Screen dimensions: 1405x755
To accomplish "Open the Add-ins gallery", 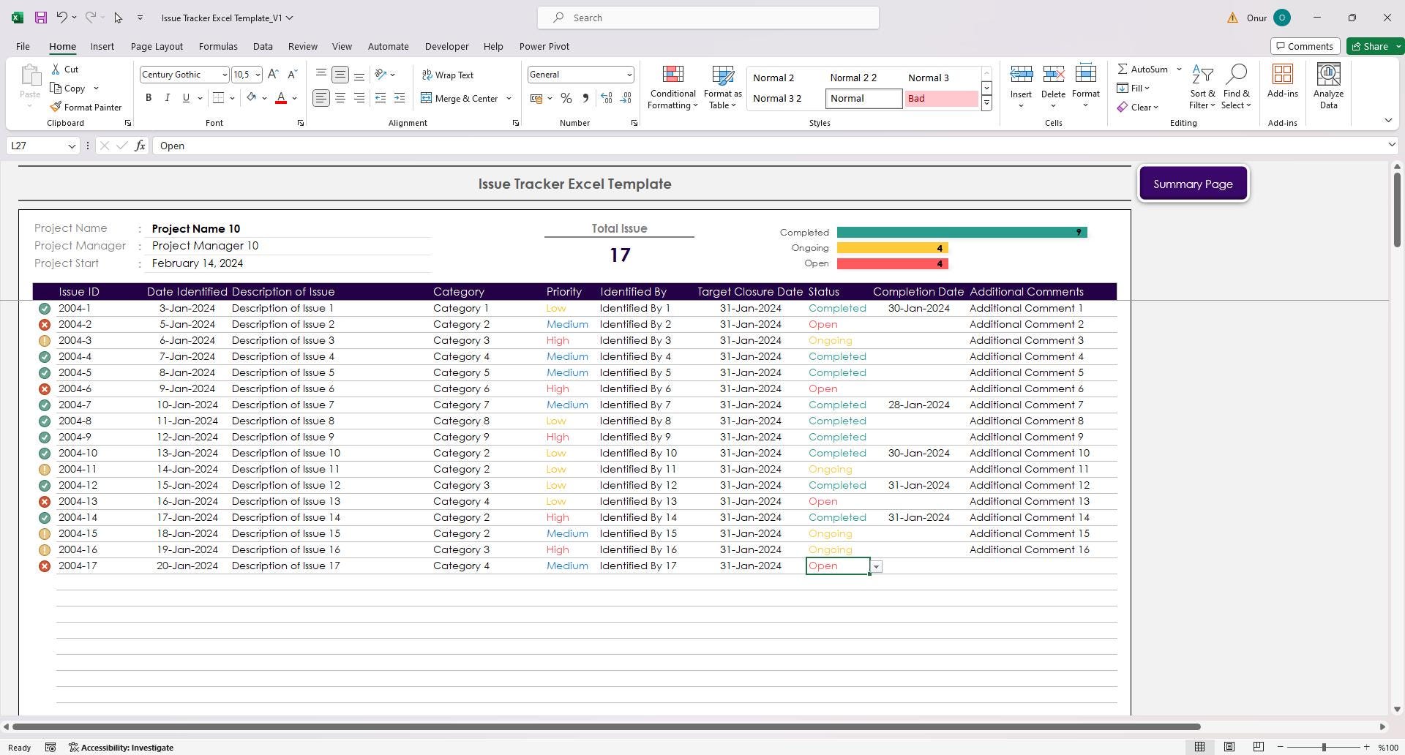I will tap(1282, 81).
